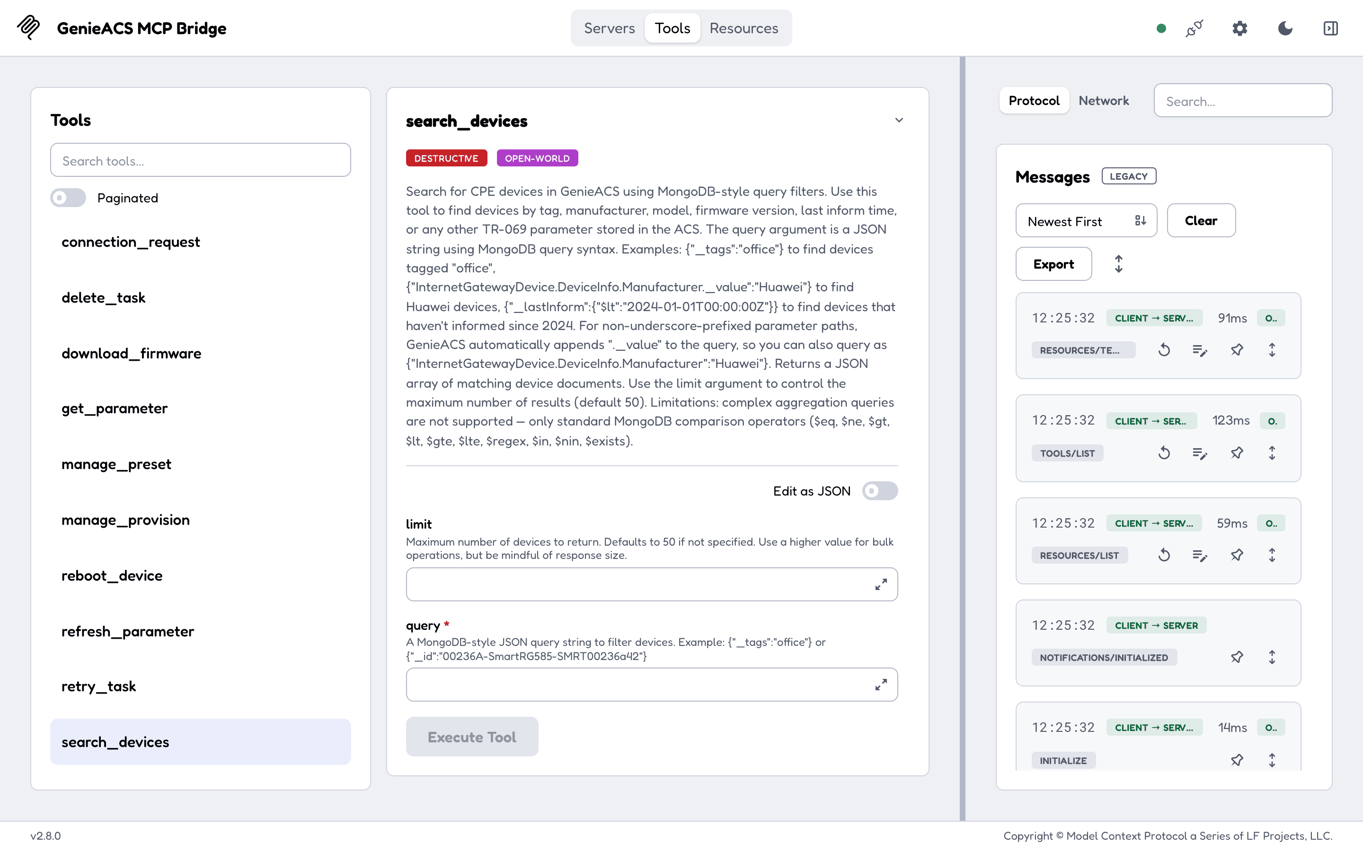
Task: Select the Network tab
Action: [x=1103, y=101]
